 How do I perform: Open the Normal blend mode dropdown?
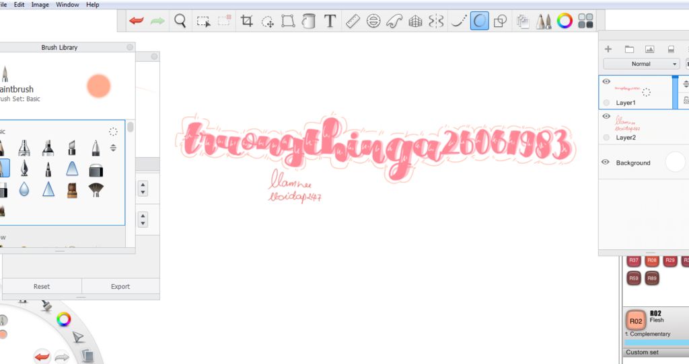pos(641,64)
